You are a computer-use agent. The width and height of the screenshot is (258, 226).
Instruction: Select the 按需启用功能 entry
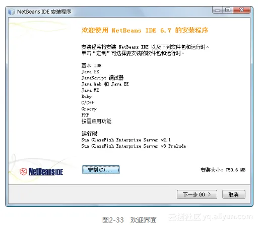(x=96, y=121)
